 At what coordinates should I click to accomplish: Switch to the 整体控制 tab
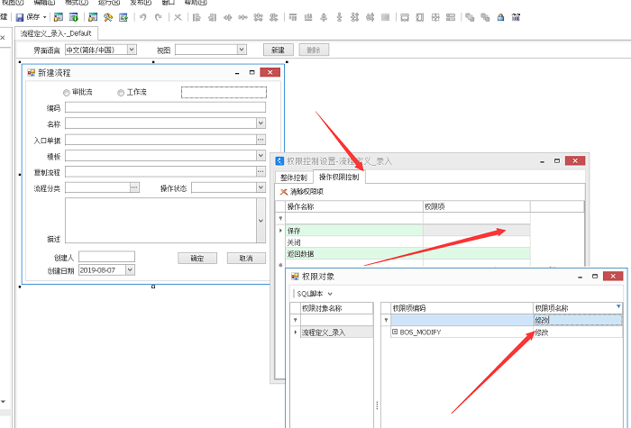[293, 178]
